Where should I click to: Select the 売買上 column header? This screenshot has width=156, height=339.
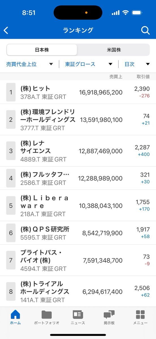click(116, 77)
